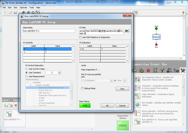Toggle the Debug Mode checkbox

pyautogui.click(x=82, y=89)
